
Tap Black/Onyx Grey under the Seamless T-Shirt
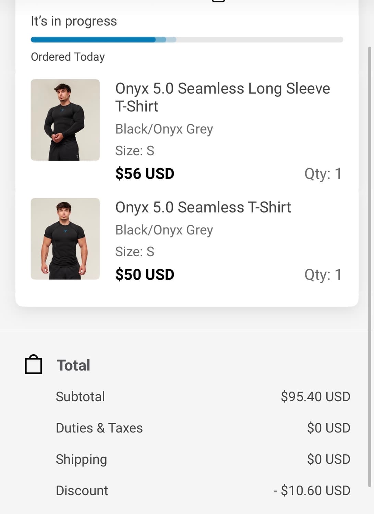coord(164,230)
